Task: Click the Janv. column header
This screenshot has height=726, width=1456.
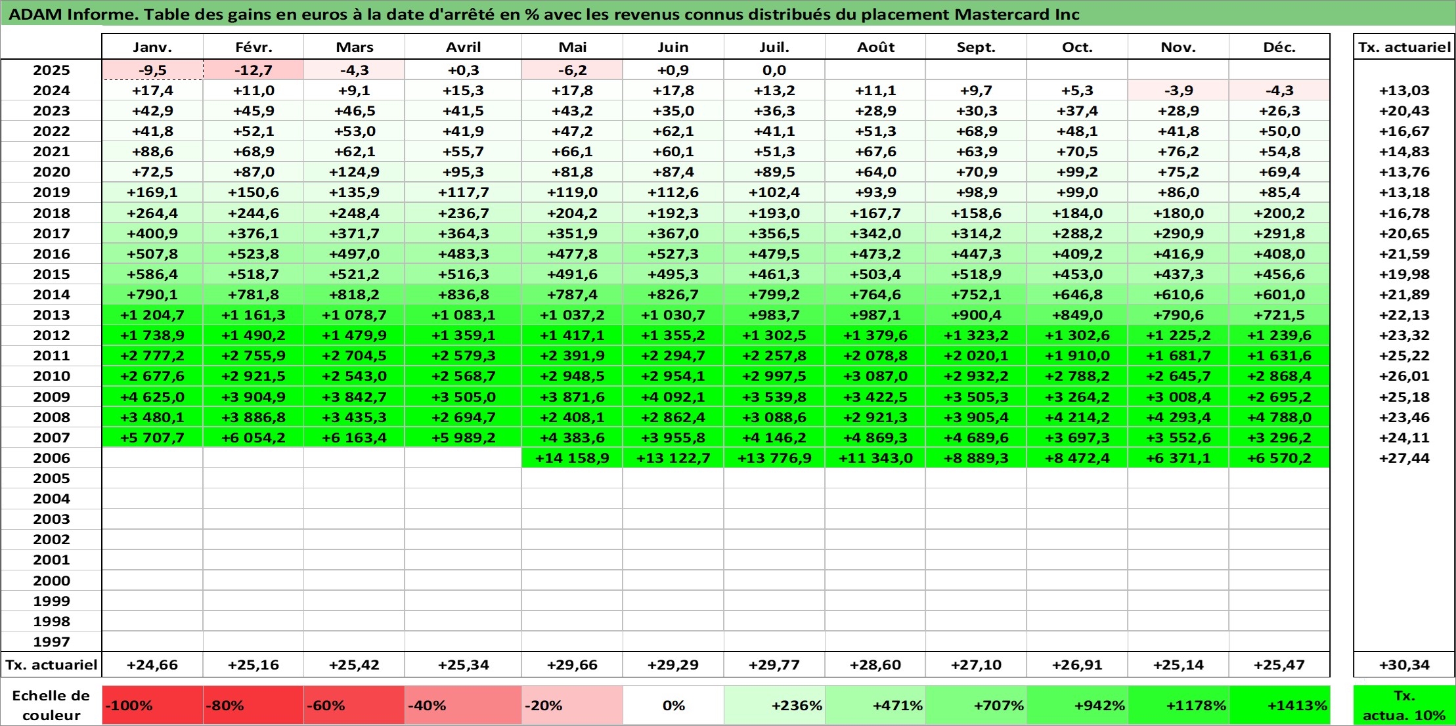Action: click(152, 47)
